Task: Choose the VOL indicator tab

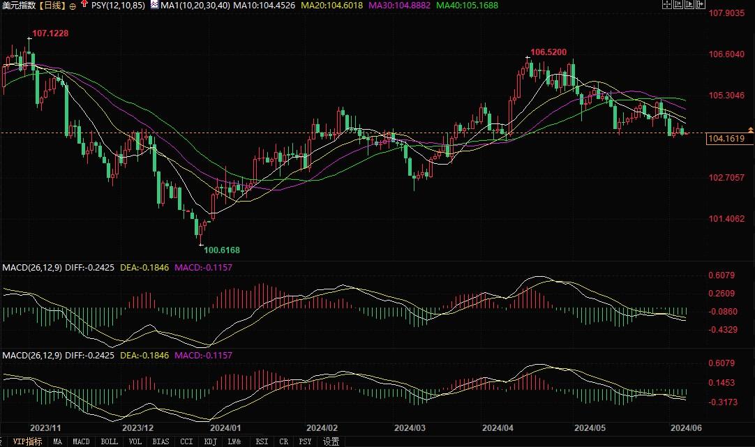Action: [135, 441]
